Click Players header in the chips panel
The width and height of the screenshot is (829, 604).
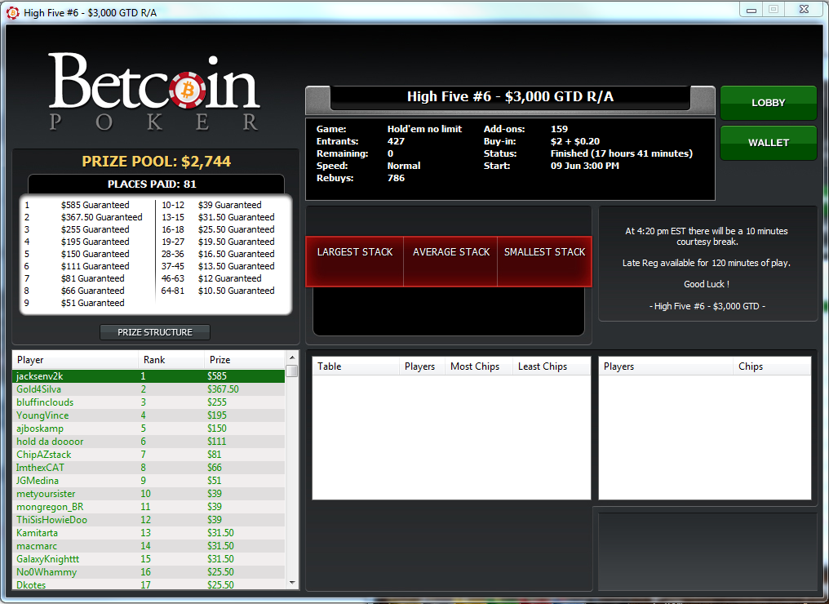coord(666,366)
